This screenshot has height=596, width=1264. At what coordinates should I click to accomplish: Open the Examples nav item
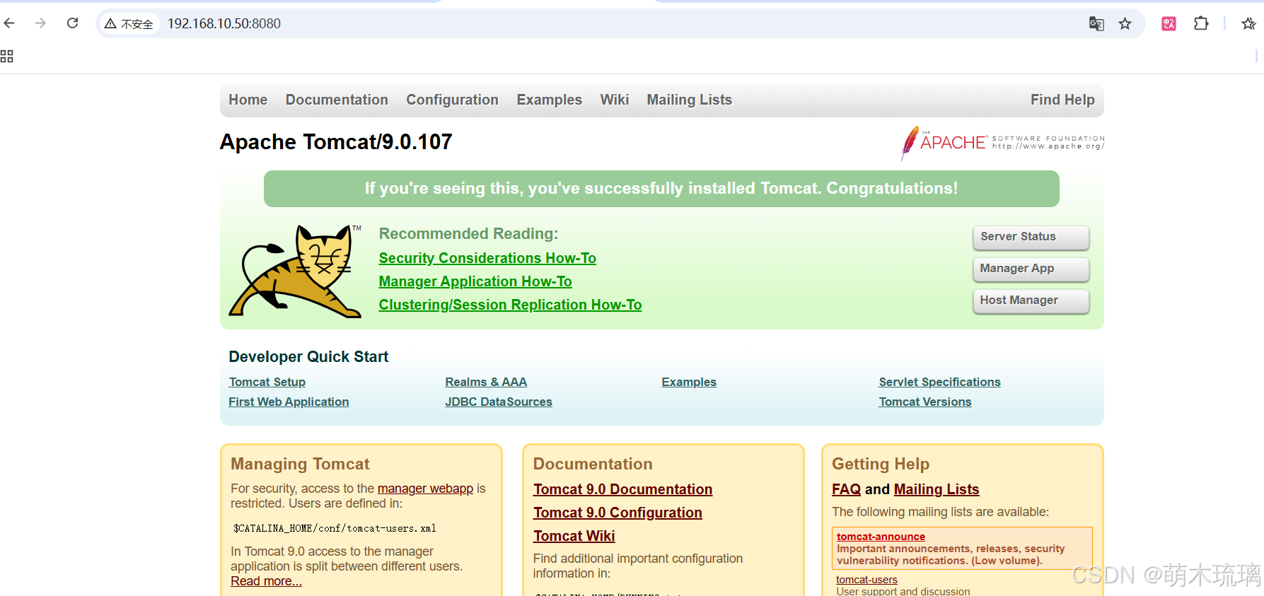[x=549, y=100]
